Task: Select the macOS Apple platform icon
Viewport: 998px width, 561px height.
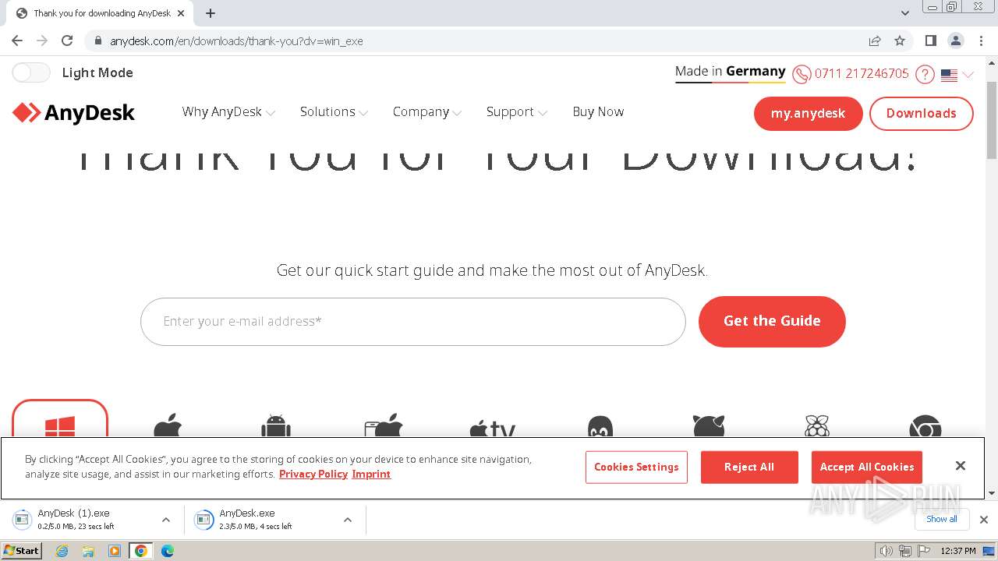Action: pyautogui.click(x=168, y=426)
